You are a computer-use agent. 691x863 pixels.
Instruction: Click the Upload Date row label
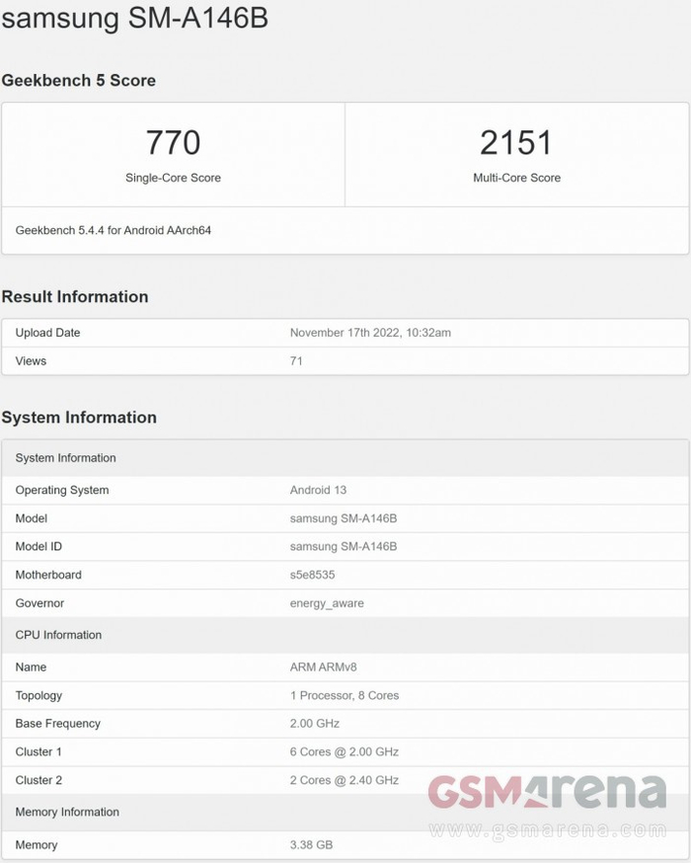point(47,333)
